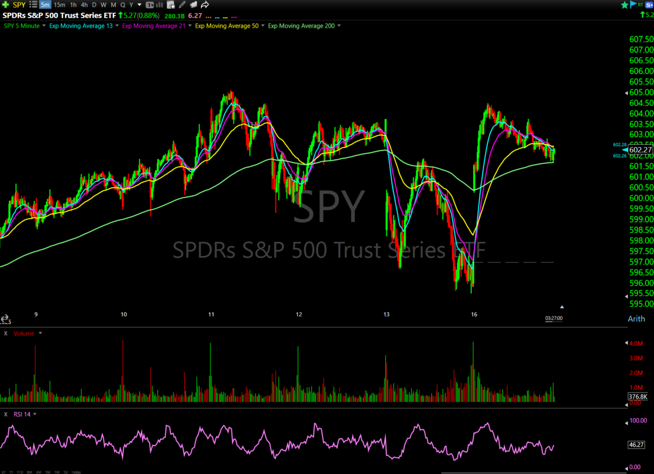Viewport: 654px width, 474px height.
Task: Click the add indicator calculator icon
Action: pyautogui.click(x=171, y=5)
